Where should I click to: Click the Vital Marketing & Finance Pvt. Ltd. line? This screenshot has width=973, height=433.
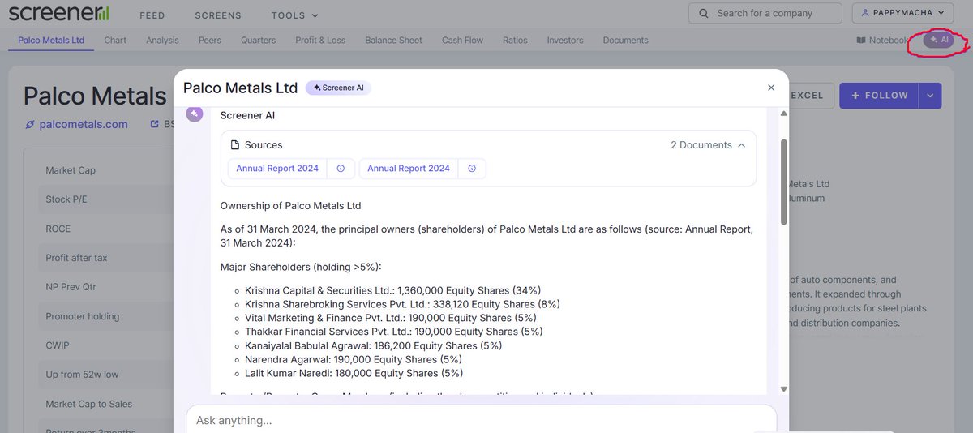coord(391,318)
